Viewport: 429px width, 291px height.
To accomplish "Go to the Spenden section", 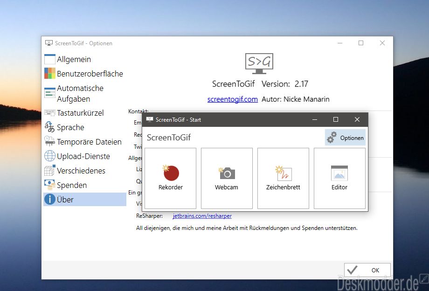I will 71,185.
